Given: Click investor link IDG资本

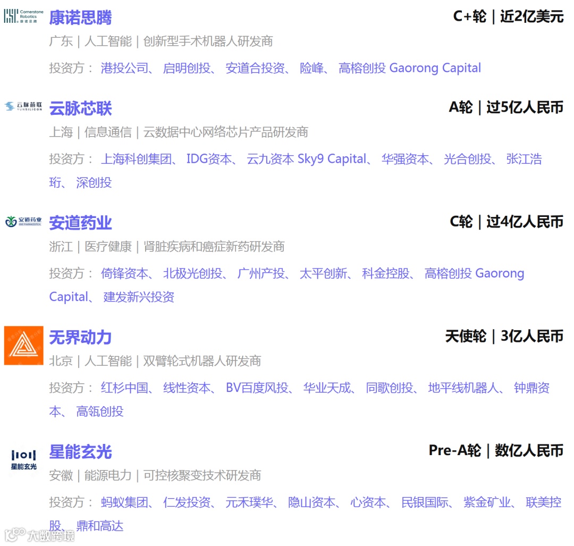Looking at the screenshot, I should click(x=209, y=159).
